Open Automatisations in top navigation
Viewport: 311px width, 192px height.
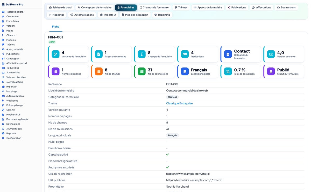[x=82, y=15]
